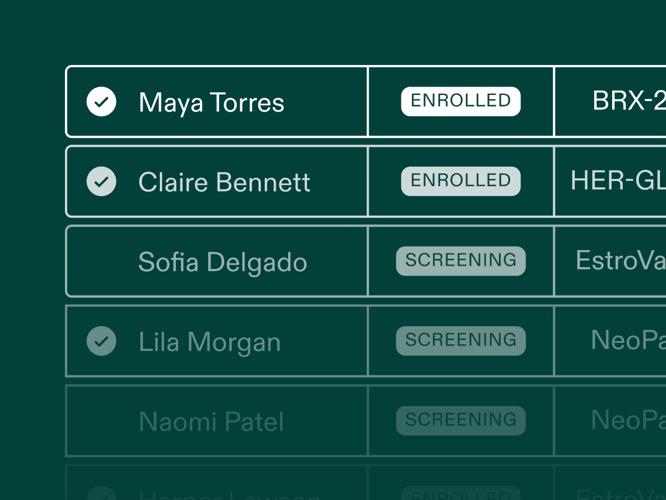Click the SCREENING badge in Lila Morgan's row
This screenshot has height=500, width=666.
coord(461,341)
